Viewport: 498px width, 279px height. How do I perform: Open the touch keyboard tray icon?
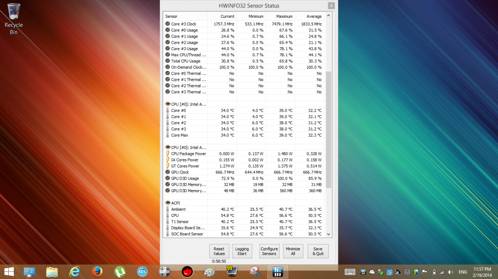[x=350, y=272]
